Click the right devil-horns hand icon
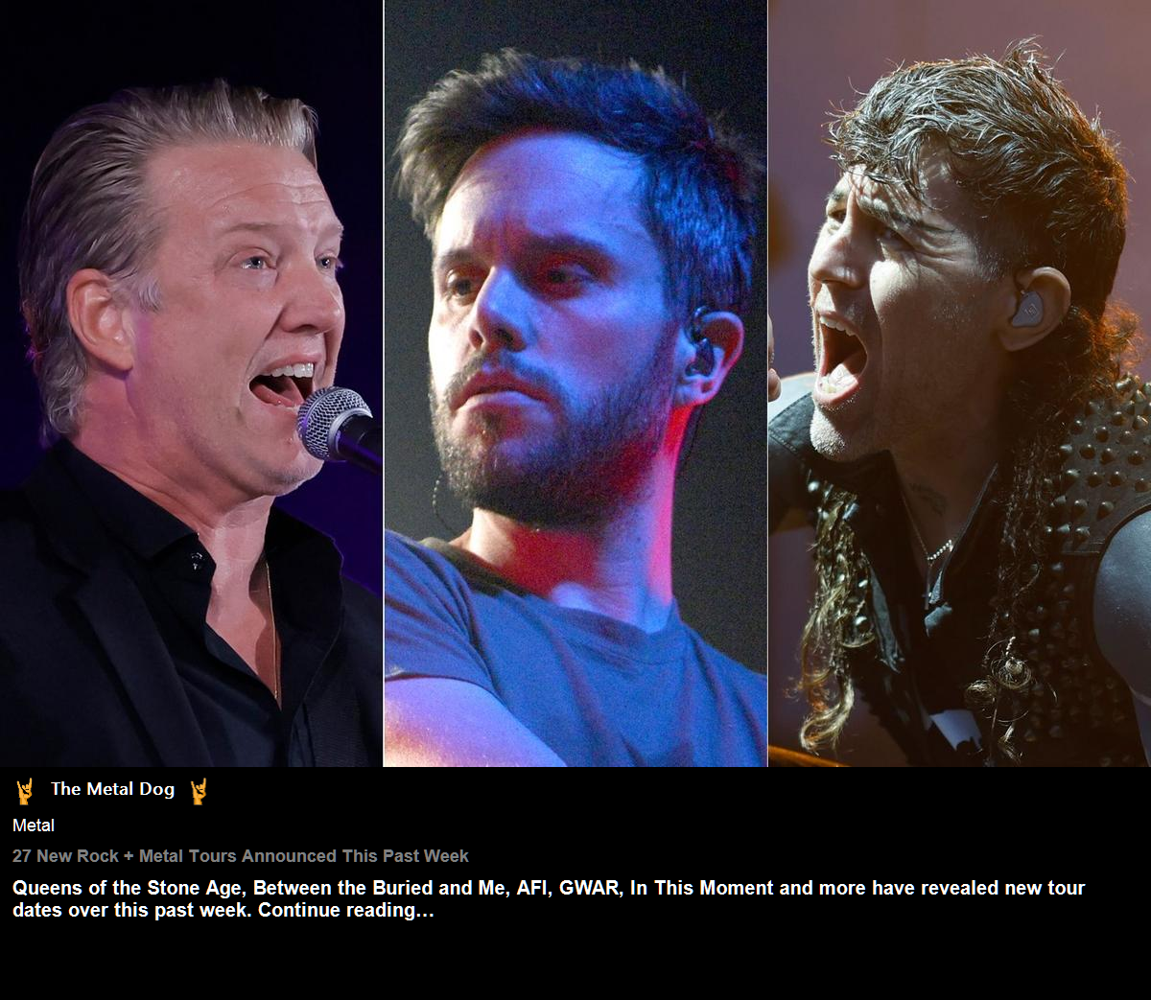Image resolution: width=1151 pixels, height=1000 pixels. click(x=199, y=791)
